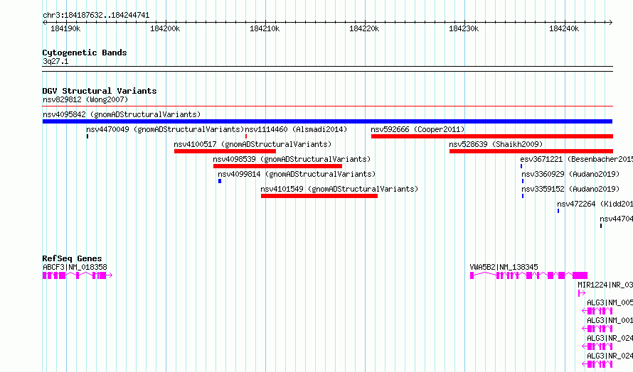
Task: Open the nsv1114460 (Alsmadi2014) label
Action: pos(296,129)
